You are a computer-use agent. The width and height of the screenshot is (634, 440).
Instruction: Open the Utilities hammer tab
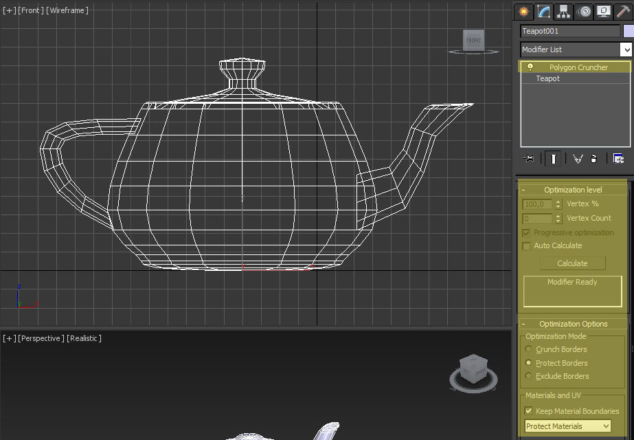(624, 11)
